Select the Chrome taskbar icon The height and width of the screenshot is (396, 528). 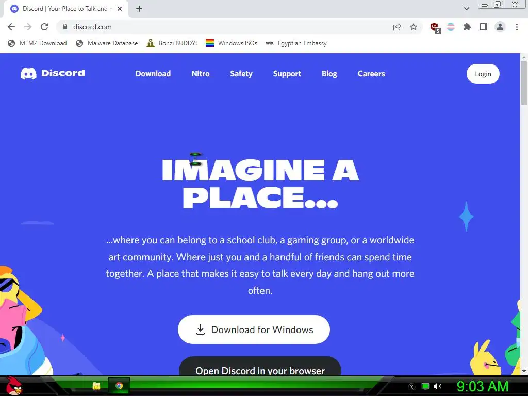tap(119, 386)
